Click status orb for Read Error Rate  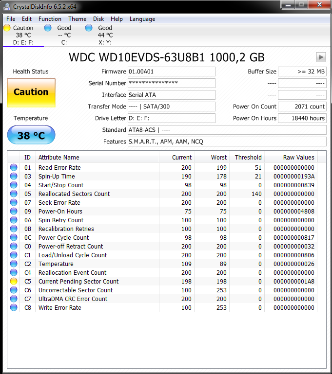point(14,167)
